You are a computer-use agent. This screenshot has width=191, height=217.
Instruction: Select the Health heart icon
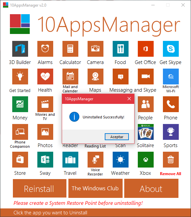click(x=45, y=77)
